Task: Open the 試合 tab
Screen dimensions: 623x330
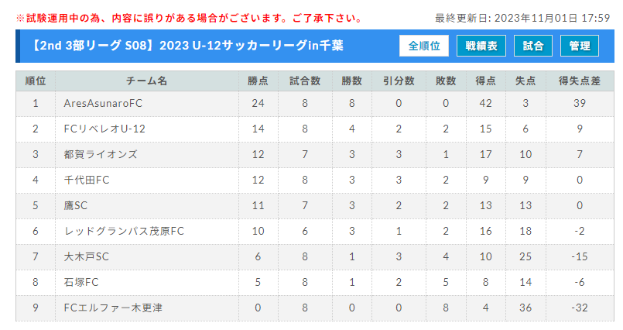Action: click(532, 46)
